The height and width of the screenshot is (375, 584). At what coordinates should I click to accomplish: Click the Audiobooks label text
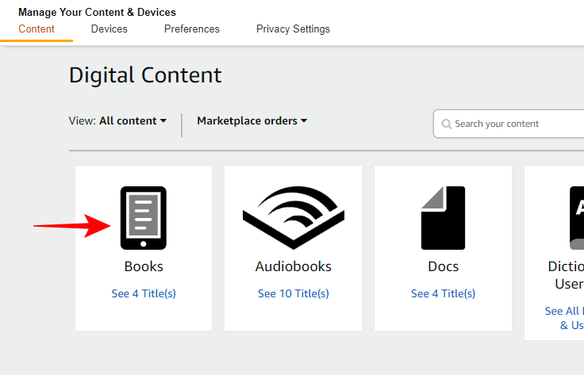click(x=294, y=266)
